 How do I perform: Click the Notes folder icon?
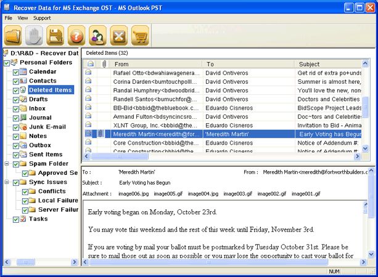tap(23, 136)
